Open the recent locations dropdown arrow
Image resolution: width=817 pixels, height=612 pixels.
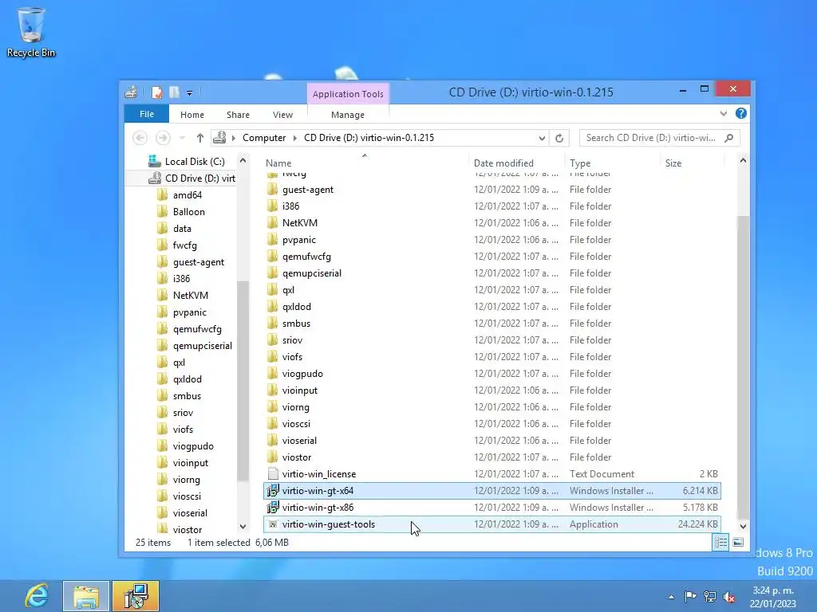182,138
